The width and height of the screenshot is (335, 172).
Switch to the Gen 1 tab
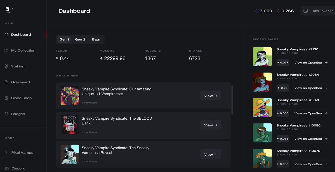coord(64,39)
